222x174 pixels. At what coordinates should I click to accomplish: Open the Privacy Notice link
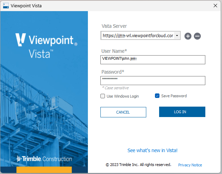click(190, 165)
